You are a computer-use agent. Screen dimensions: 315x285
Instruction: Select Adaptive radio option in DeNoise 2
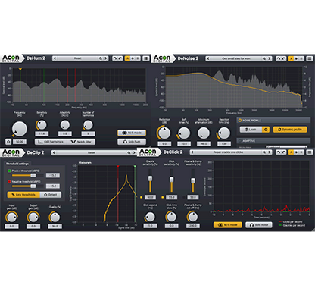pos(240,141)
